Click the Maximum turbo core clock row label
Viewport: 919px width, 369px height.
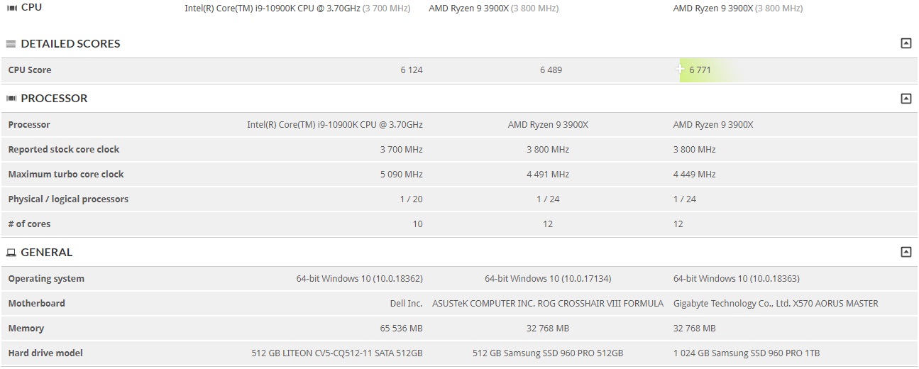coord(66,175)
